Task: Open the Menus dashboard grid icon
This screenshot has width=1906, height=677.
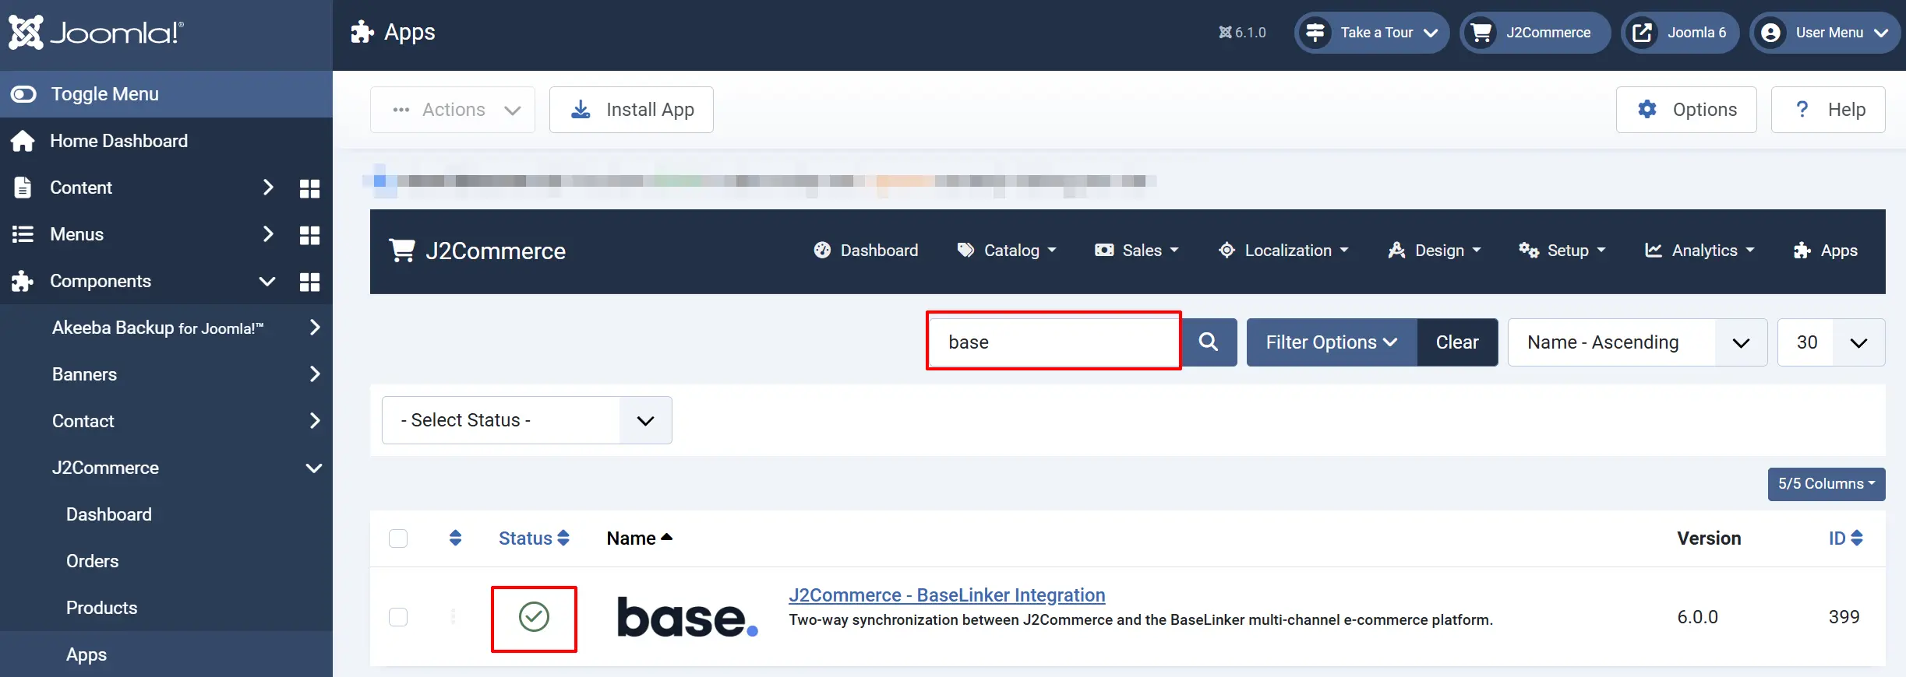Action: pyautogui.click(x=310, y=235)
